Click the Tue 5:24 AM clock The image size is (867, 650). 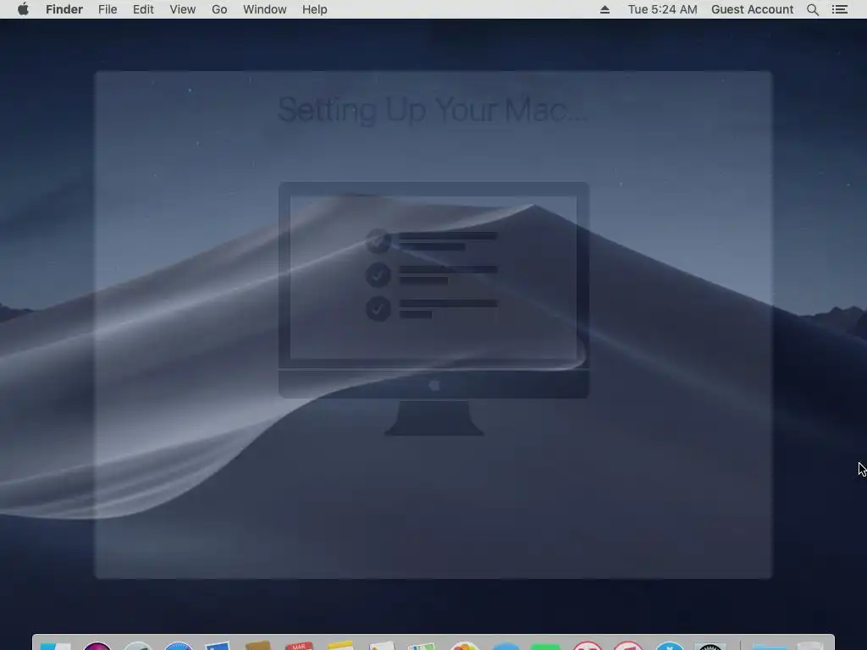[662, 9]
